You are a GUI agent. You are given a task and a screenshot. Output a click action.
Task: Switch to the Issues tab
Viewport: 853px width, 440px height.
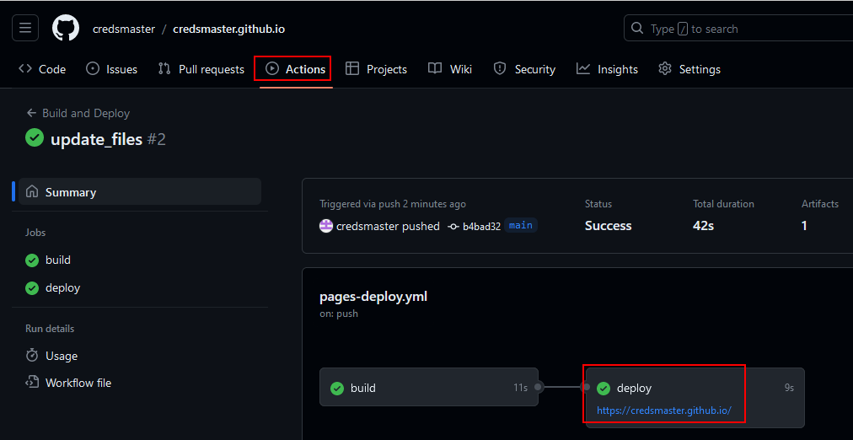tap(112, 69)
